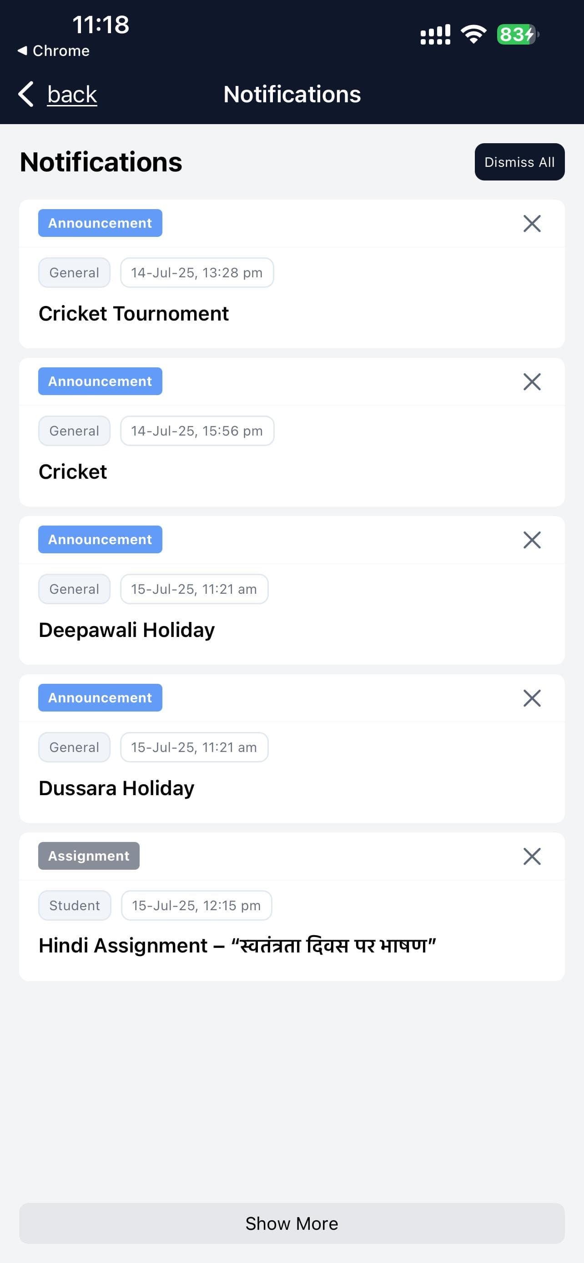Image resolution: width=584 pixels, height=1263 pixels.
Task: Remove the Dussara Holiday notification
Action: (532, 698)
